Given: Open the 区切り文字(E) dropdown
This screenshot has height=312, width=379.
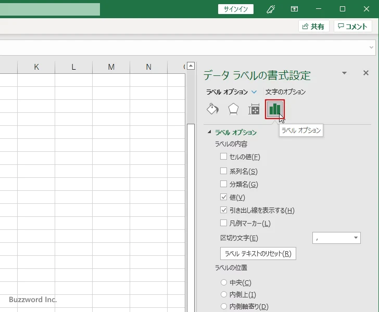Looking at the screenshot, I should (336, 238).
